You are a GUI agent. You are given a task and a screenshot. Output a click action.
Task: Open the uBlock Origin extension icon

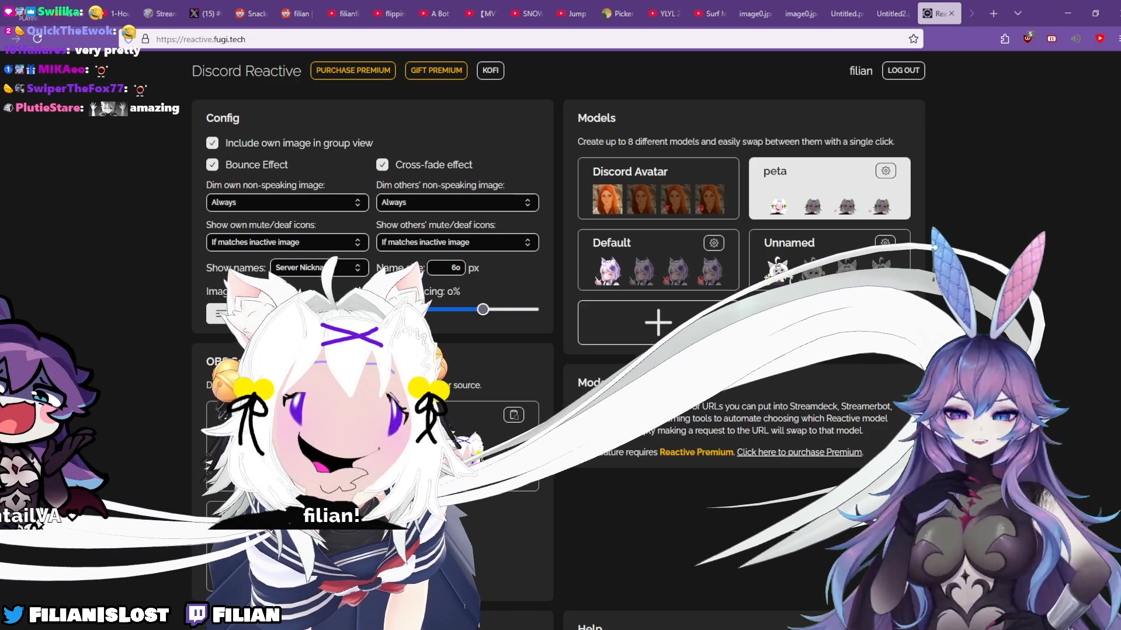click(x=1028, y=39)
